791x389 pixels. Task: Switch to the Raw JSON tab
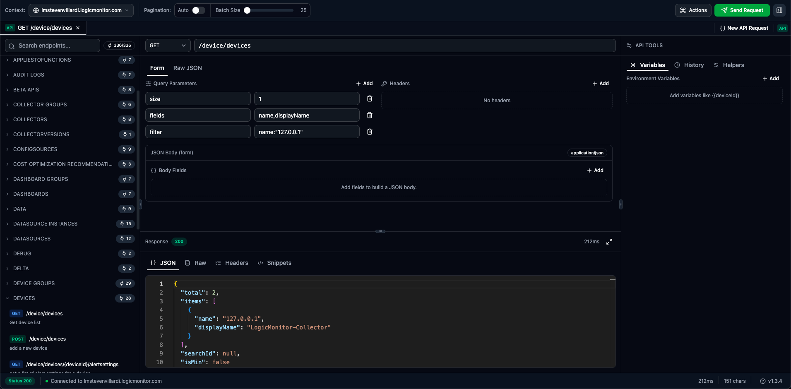pos(187,68)
